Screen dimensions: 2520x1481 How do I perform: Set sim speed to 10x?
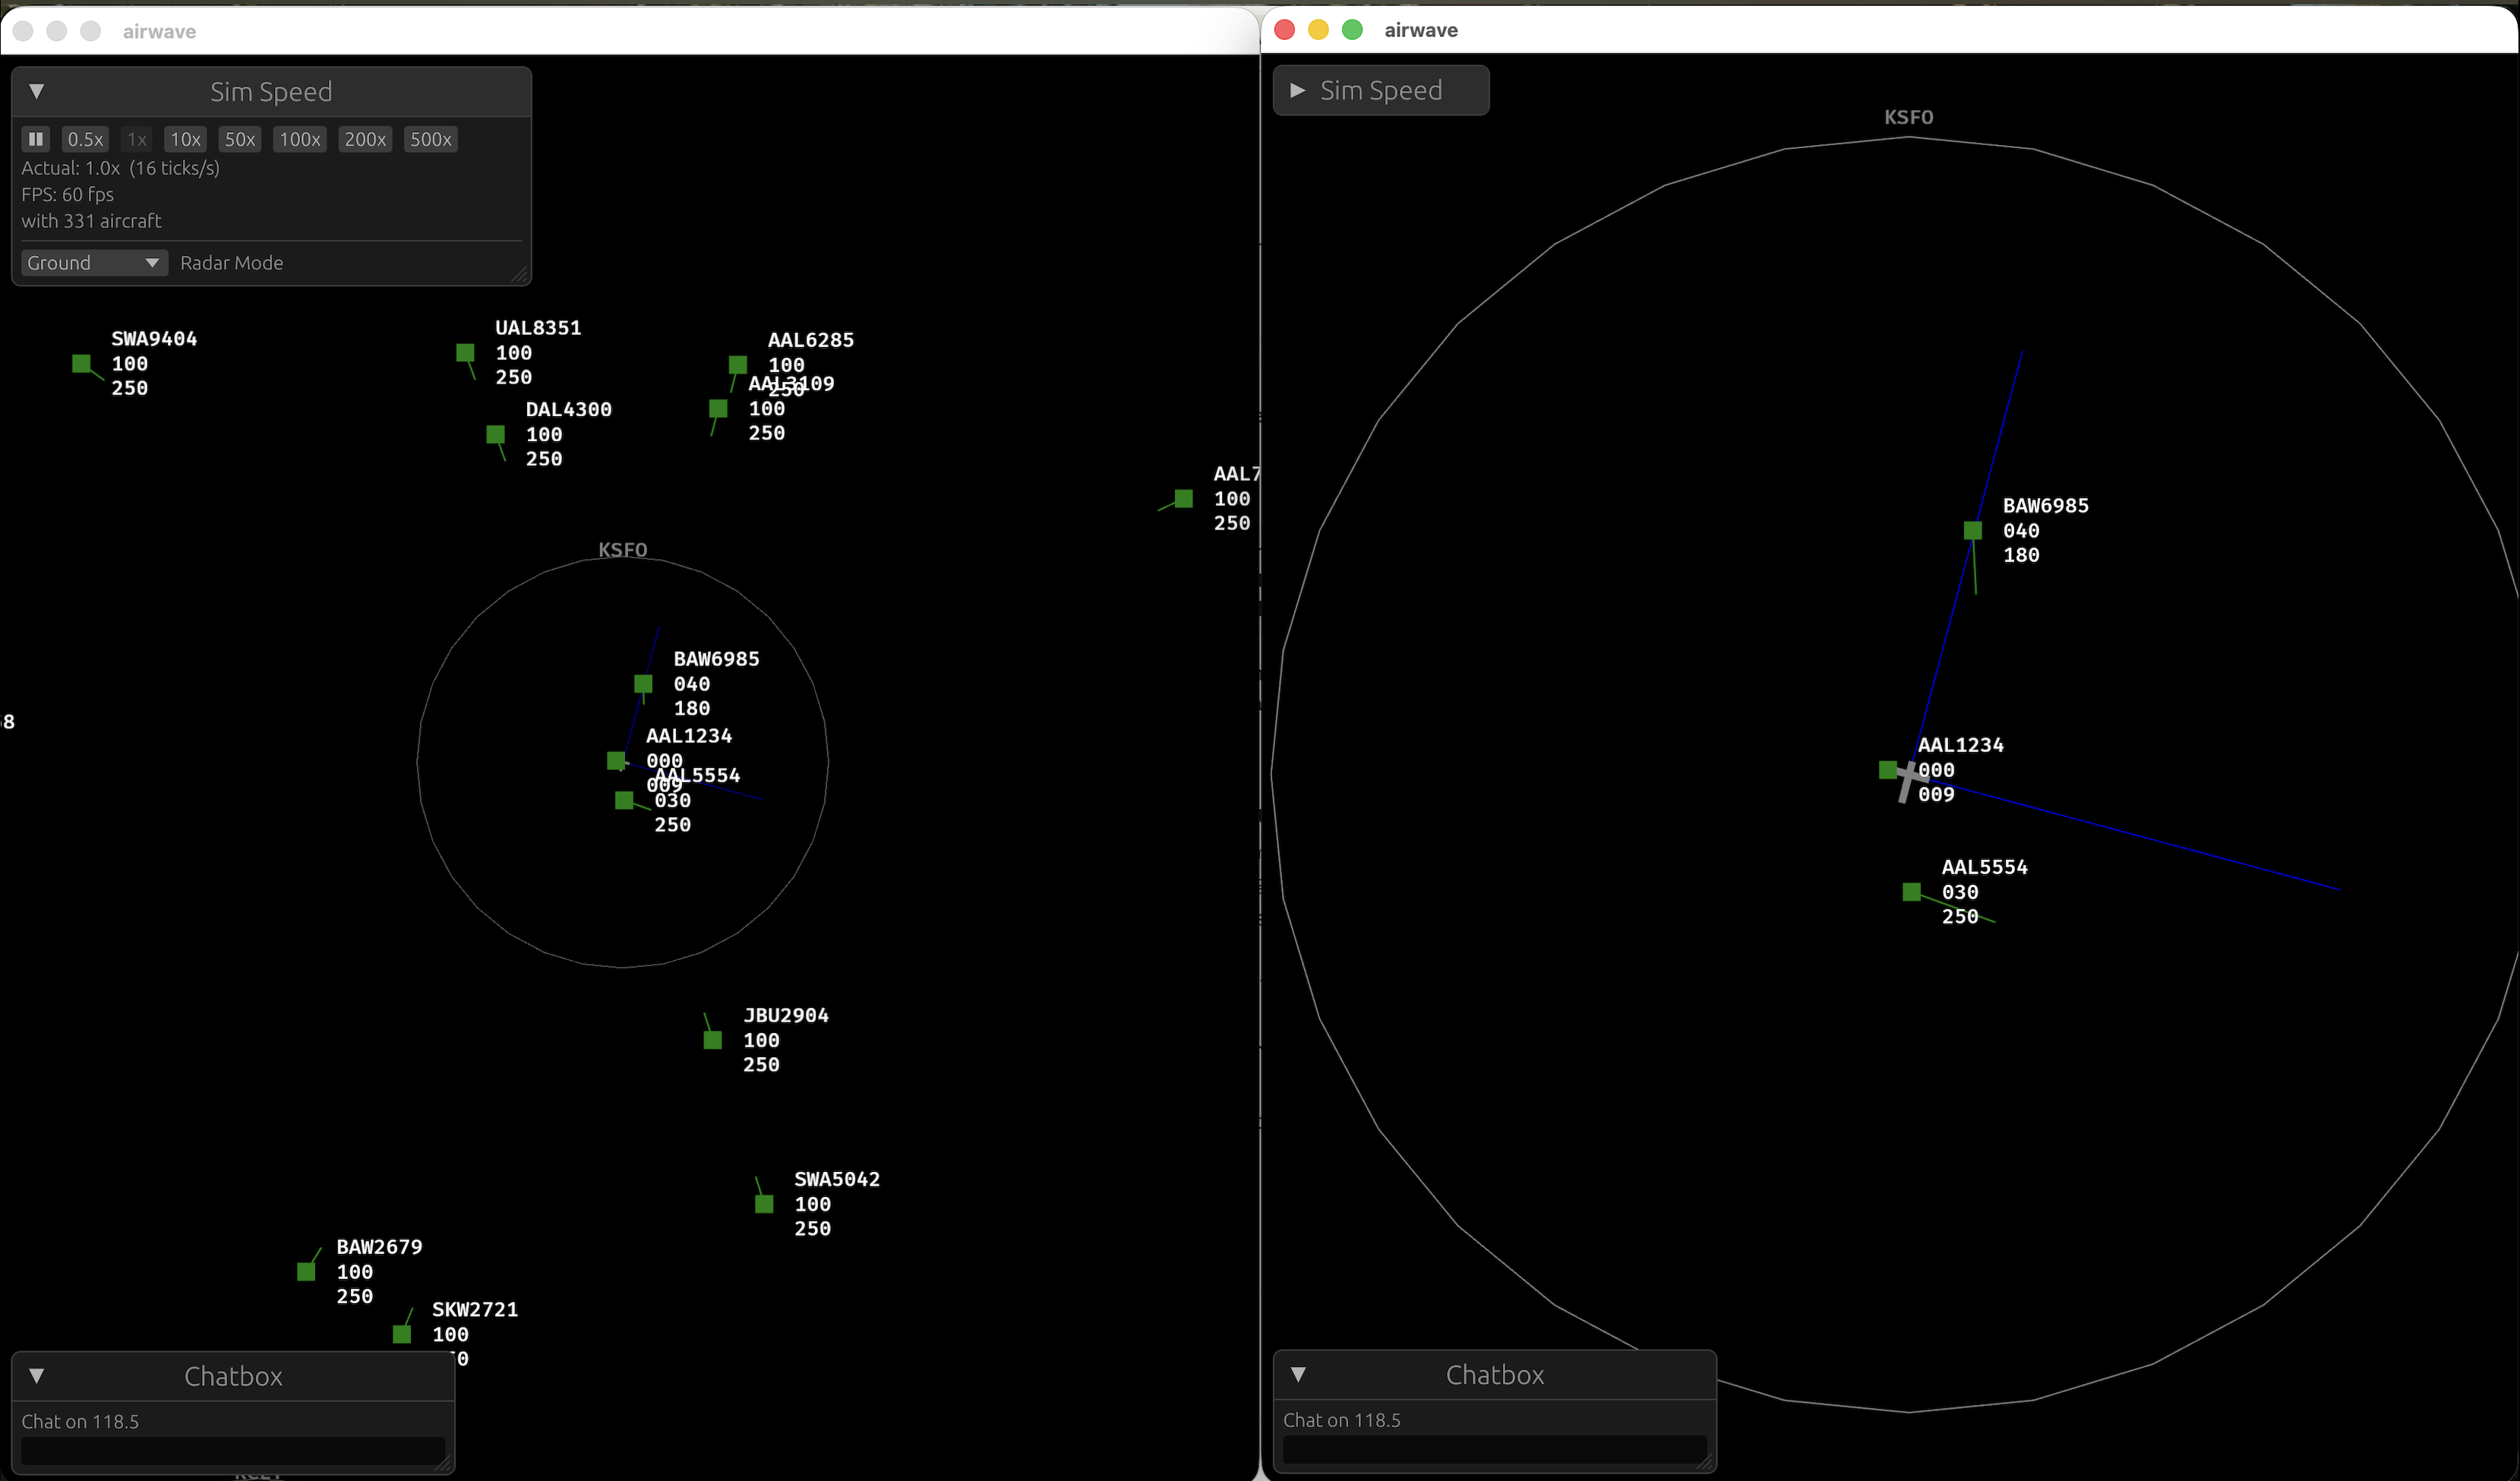click(185, 139)
